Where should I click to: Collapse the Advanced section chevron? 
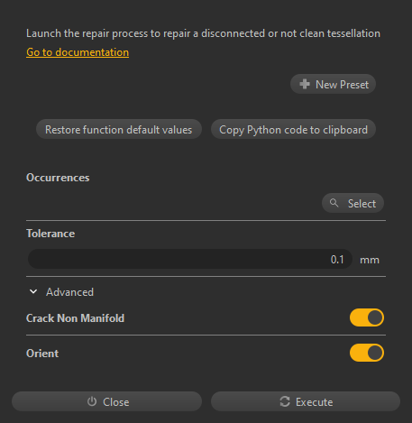point(33,291)
